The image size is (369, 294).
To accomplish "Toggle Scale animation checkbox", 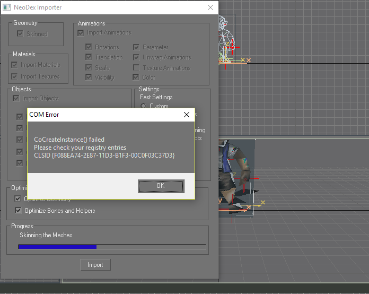I will pyautogui.click(x=89, y=67).
